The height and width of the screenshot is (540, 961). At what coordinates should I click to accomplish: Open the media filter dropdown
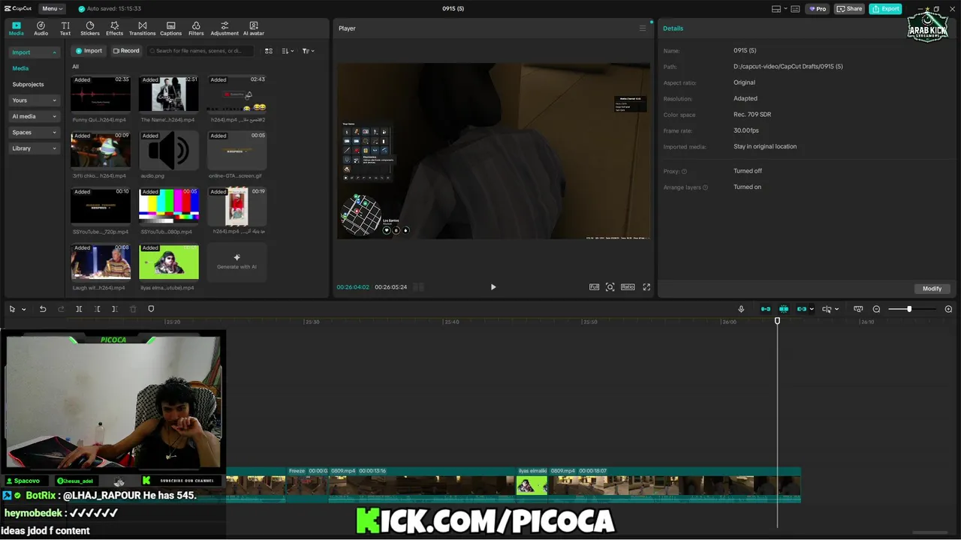(x=308, y=51)
